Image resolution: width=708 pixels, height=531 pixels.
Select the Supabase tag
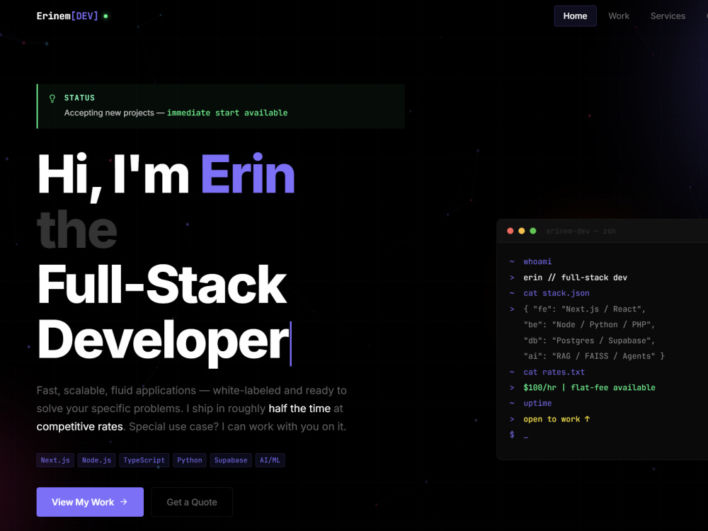pos(231,460)
